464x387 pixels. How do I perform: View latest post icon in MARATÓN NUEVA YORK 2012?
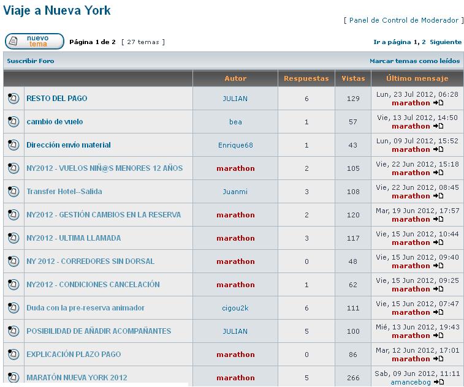(439, 382)
